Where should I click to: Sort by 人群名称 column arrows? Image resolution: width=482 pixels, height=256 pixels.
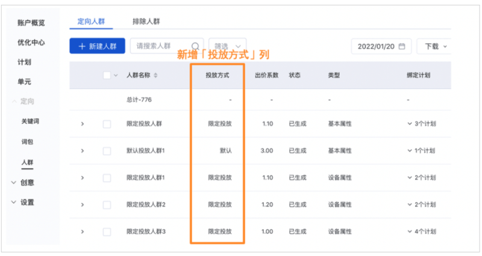click(155, 76)
